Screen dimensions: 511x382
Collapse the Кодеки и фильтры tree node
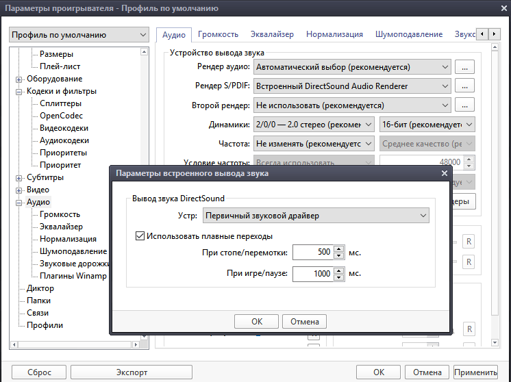pyautogui.click(x=19, y=91)
